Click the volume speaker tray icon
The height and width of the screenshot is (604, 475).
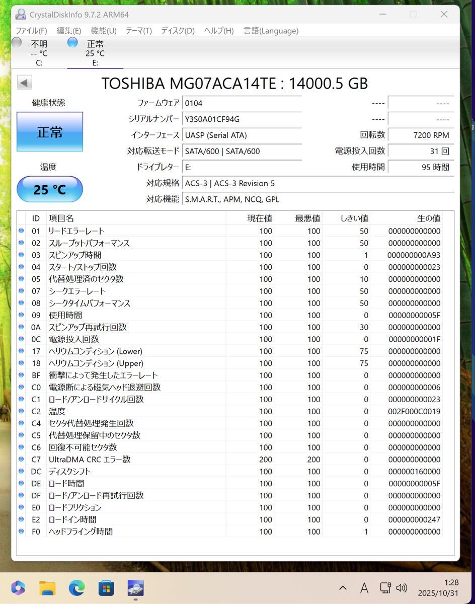point(402,587)
